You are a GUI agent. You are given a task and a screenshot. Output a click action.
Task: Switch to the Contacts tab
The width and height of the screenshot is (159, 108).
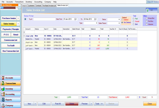[38, 6]
